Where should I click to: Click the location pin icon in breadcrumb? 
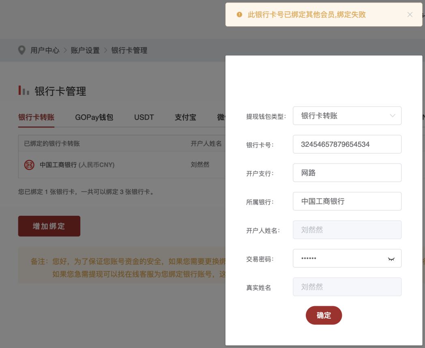(x=22, y=50)
